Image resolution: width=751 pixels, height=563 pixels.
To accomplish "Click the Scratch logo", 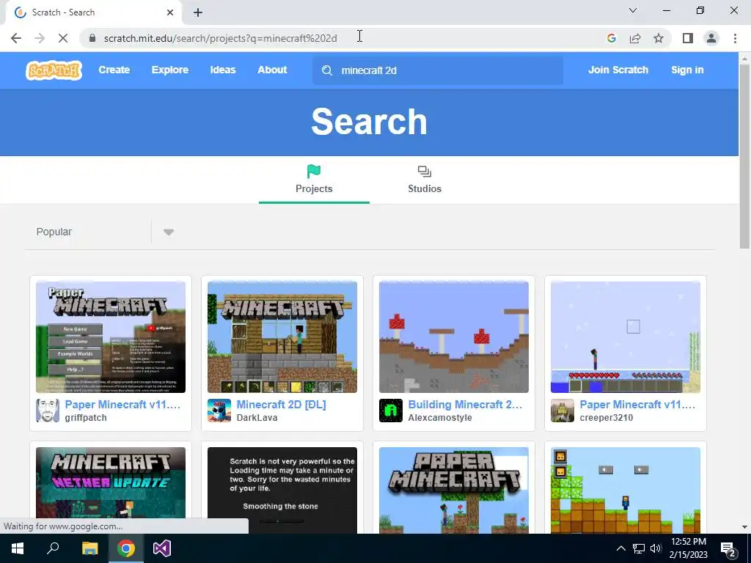I will (54, 70).
